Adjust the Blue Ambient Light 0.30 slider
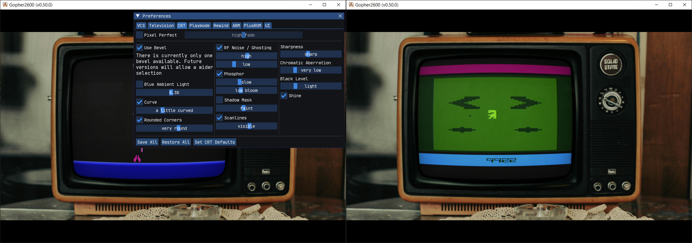Viewport: 692px width, 243px height. [x=174, y=93]
